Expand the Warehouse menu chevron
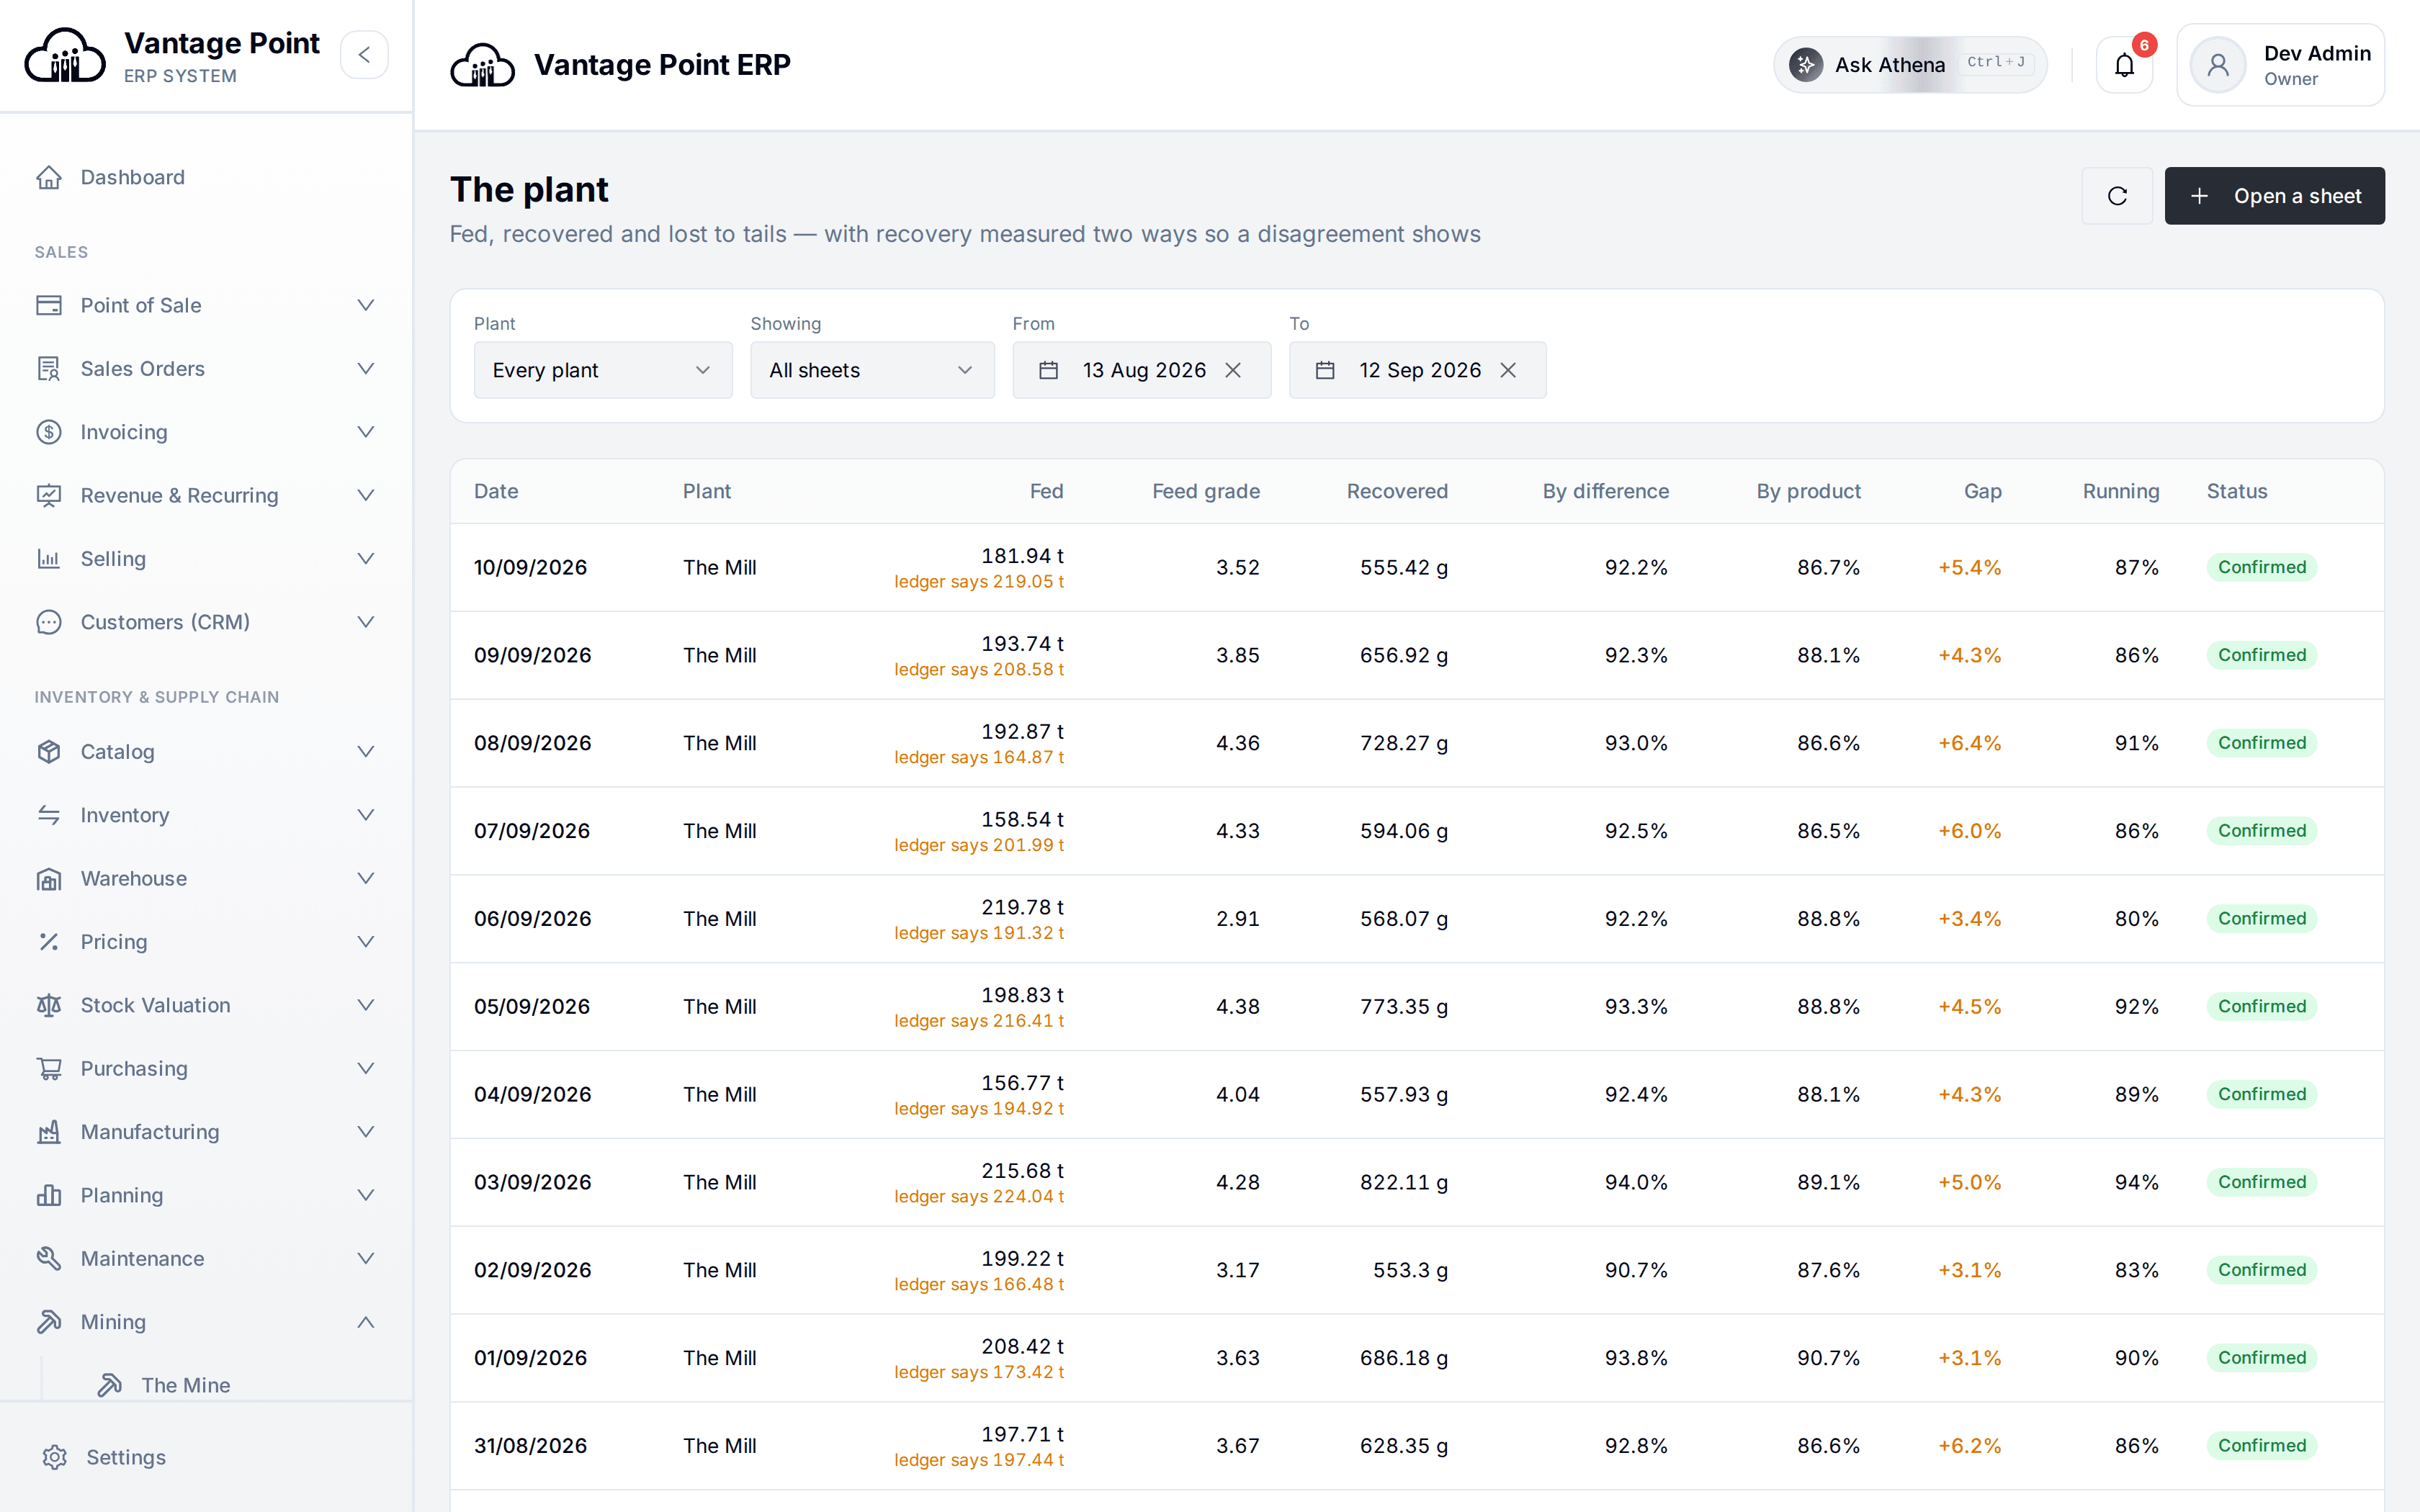 (x=366, y=879)
